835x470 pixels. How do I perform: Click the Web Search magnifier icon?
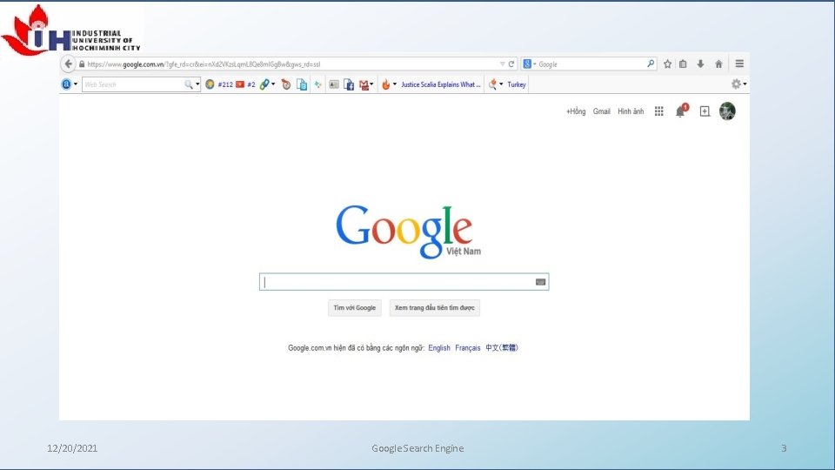tap(189, 84)
